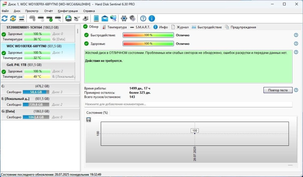Screen dimensions: 303x177
Task: Select the WDC WD10EFRX-68FYTN0 disk entry
Action: (38, 52)
